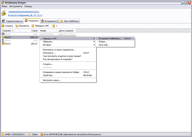Select Свойства… context menu entry
This screenshot has height=137, width=192.
click(68, 75)
